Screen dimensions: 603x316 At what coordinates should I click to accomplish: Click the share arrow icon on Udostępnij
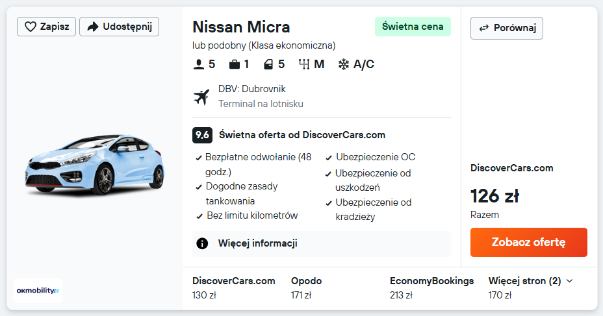(92, 27)
